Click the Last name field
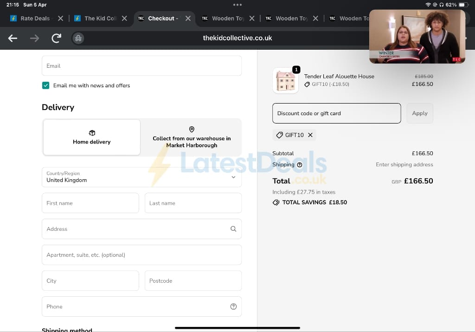Screen dimensions: 475x332 pos(193,203)
